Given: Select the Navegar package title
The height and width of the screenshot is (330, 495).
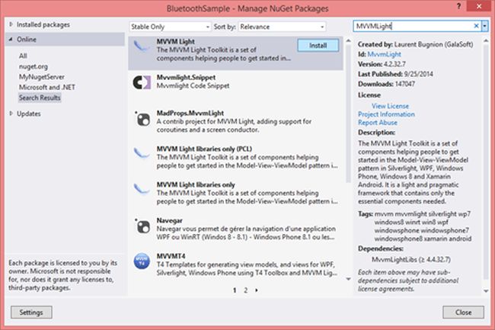Looking at the screenshot, I should pyautogui.click(x=169, y=220).
